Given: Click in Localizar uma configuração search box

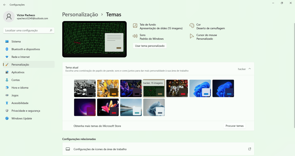Looking at the screenshot, I should [29, 30].
